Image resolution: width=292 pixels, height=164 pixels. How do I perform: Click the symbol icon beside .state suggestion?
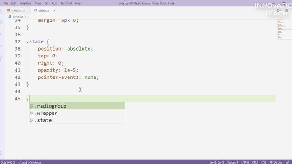[31, 120]
